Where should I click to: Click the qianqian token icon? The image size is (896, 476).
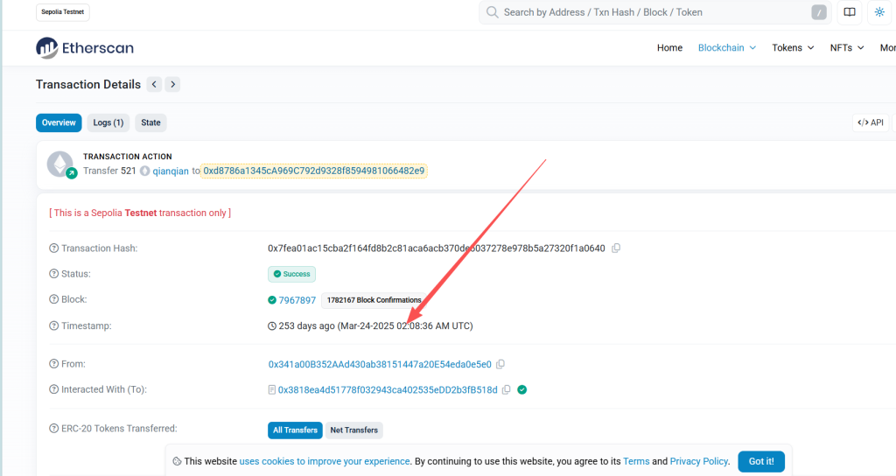click(x=145, y=171)
